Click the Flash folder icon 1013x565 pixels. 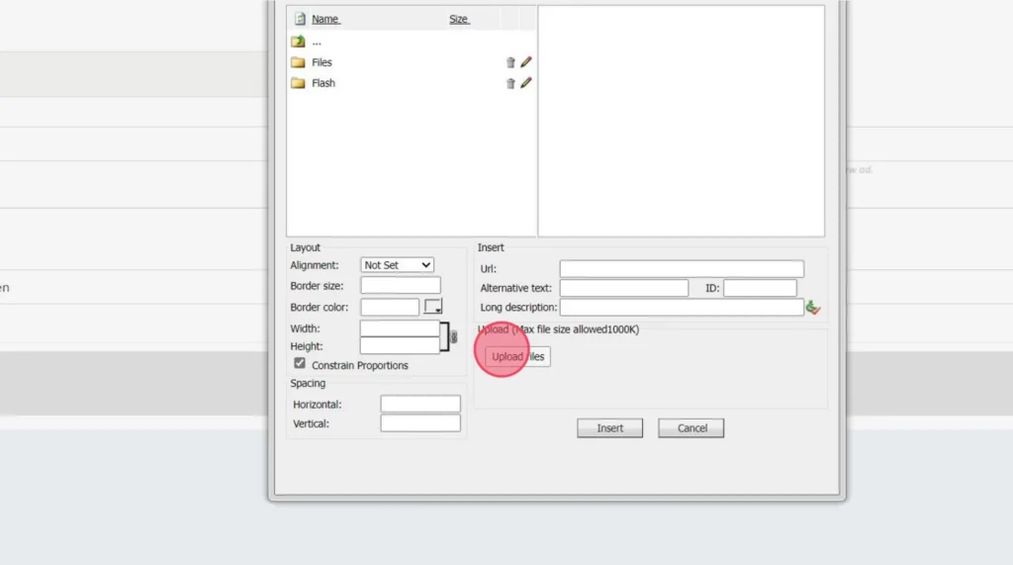(298, 83)
